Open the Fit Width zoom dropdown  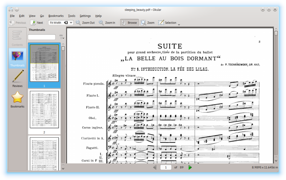[71, 23]
